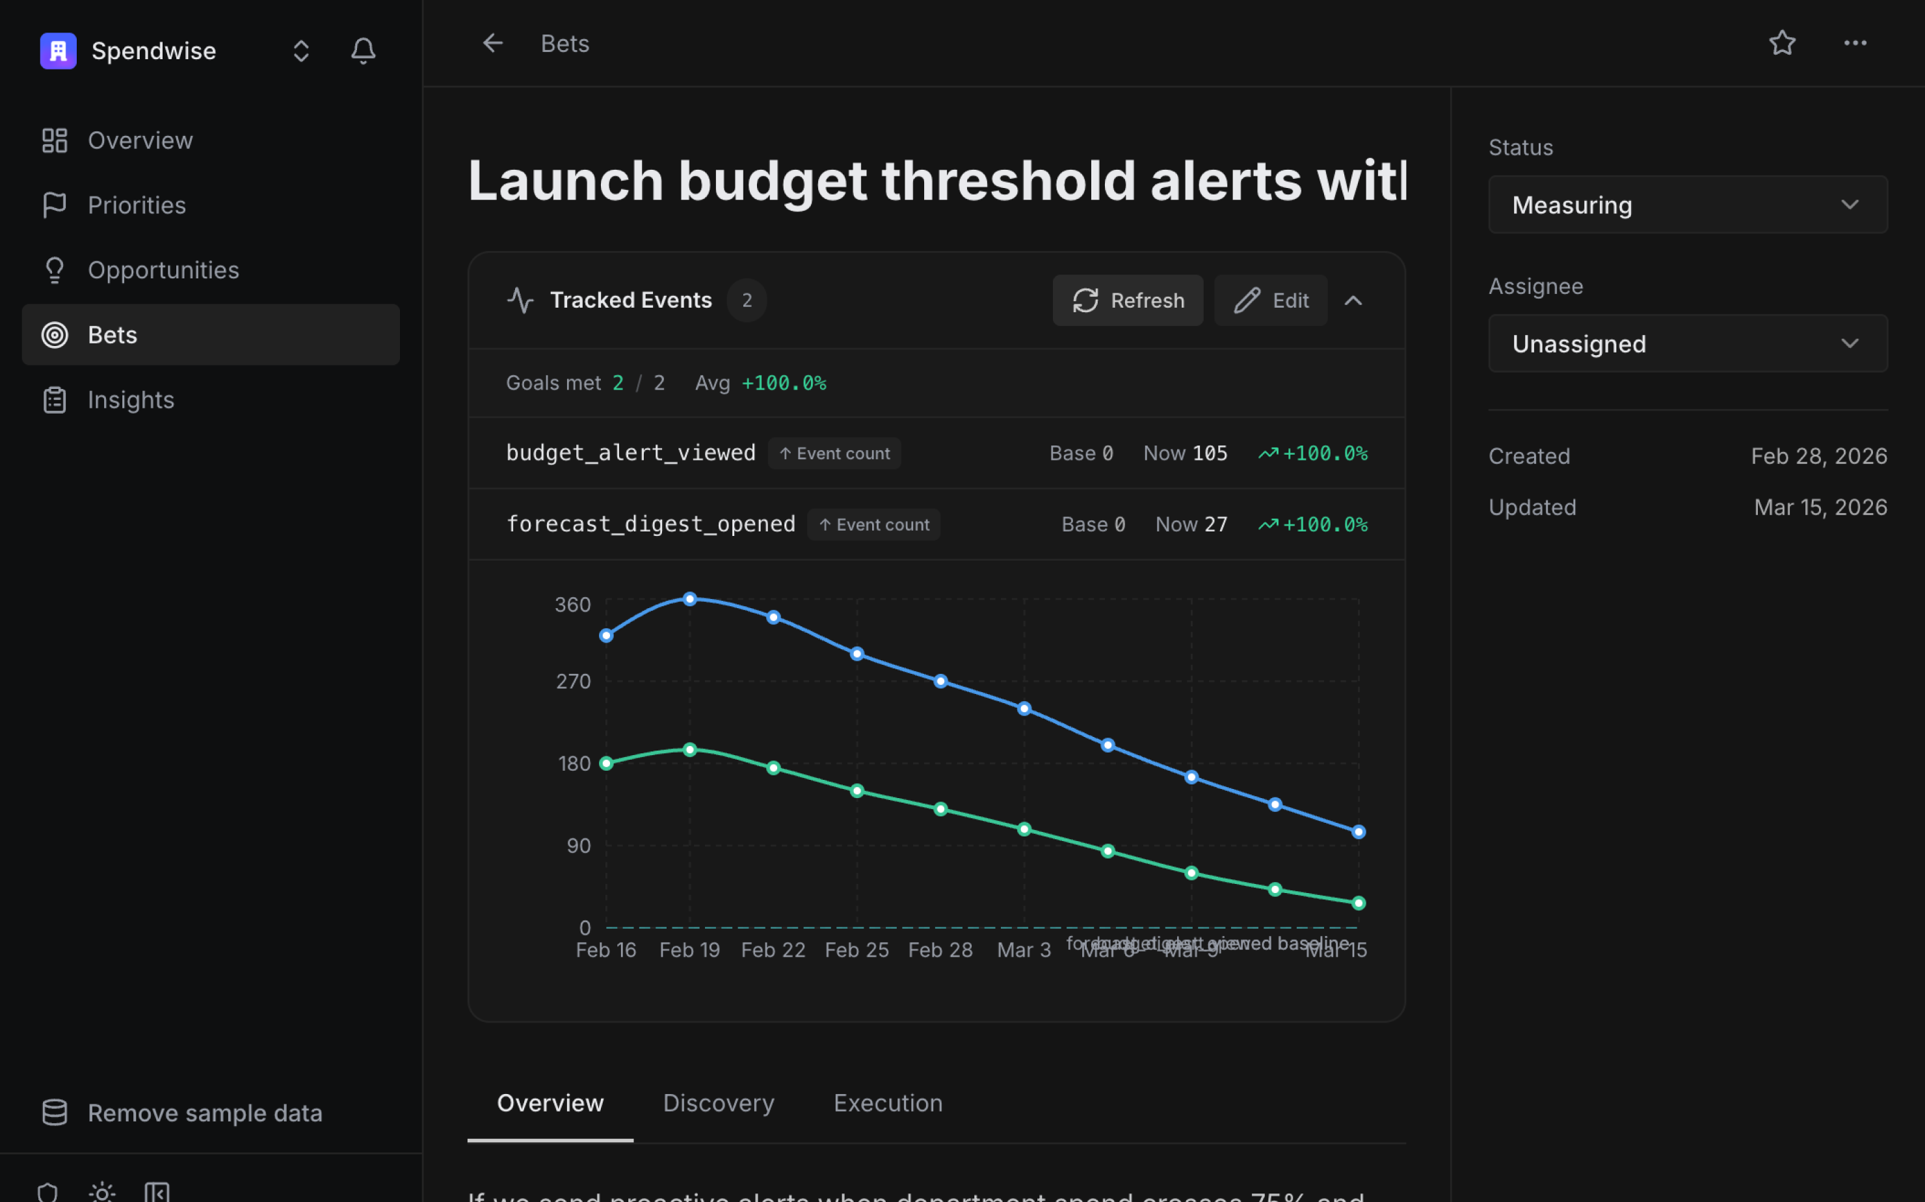
Task: Open the Priorities section
Action: 137,205
